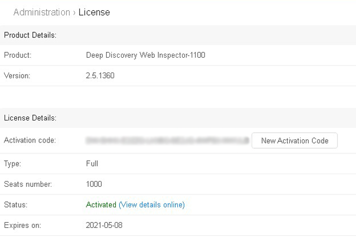Click the Seats number label
The image size is (356, 237).
(x=28, y=184)
